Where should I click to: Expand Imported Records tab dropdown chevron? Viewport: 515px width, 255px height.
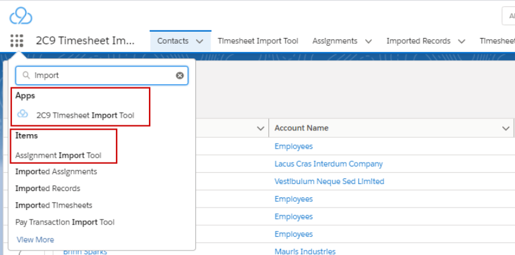click(x=462, y=41)
